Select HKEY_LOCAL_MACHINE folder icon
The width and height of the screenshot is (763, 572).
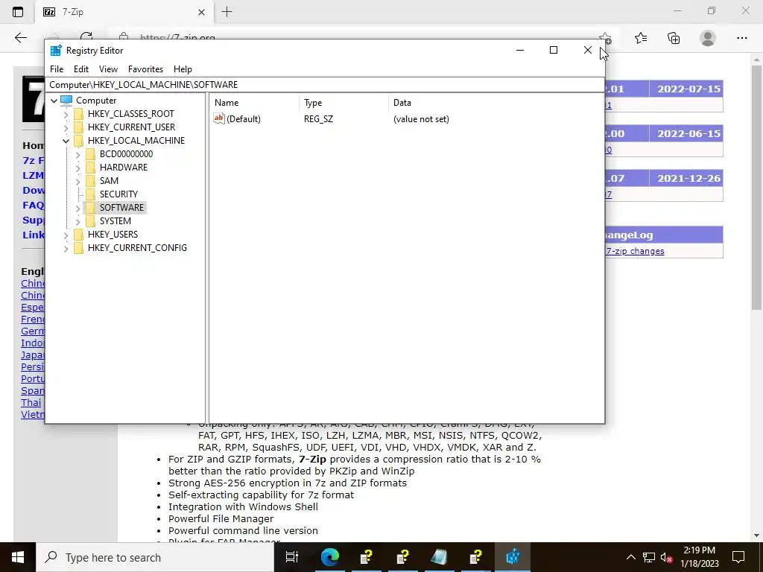[x=78, y=141]
